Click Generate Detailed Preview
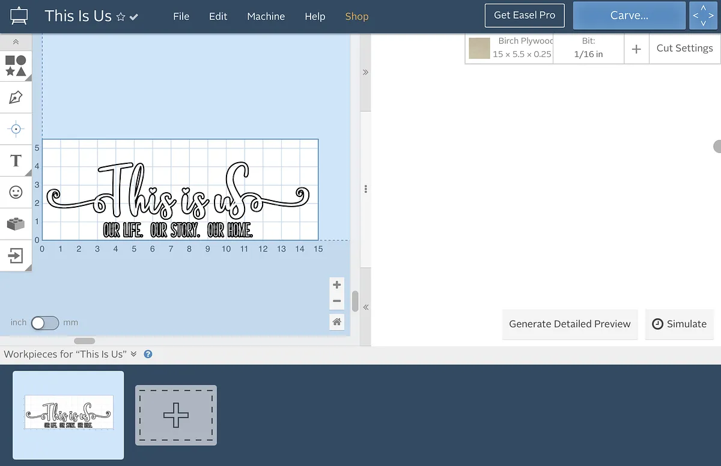This screenshot has width=721, height=466. [570, 324]
